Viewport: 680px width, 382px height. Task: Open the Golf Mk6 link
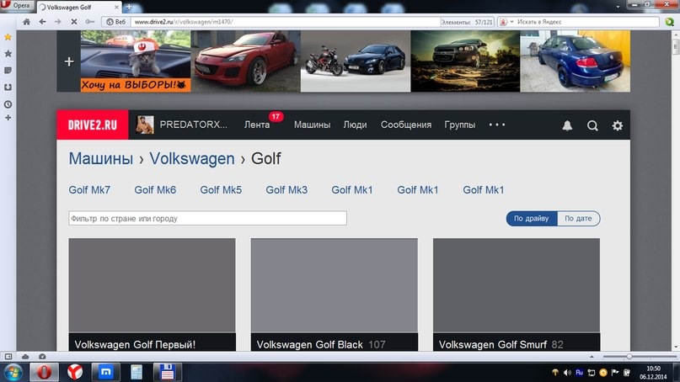(x=155, y=189)
